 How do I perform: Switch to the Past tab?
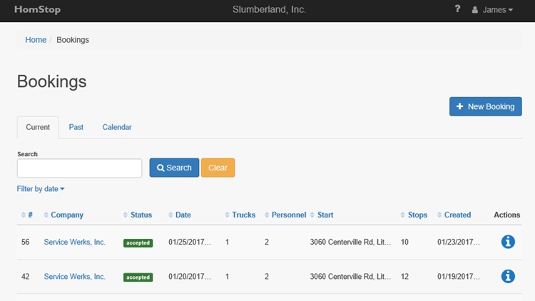[x=76, y=127]
